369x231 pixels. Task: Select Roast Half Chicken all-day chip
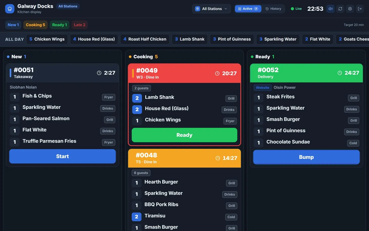coord(145,39)
